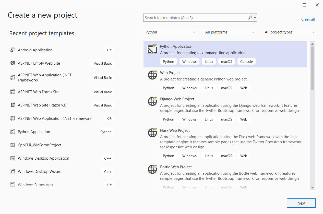The height and width of the screenshot is (214, 323).
Task: Click the ASP.NET Empty Web Site icon
Action: [x=13, y=63]
